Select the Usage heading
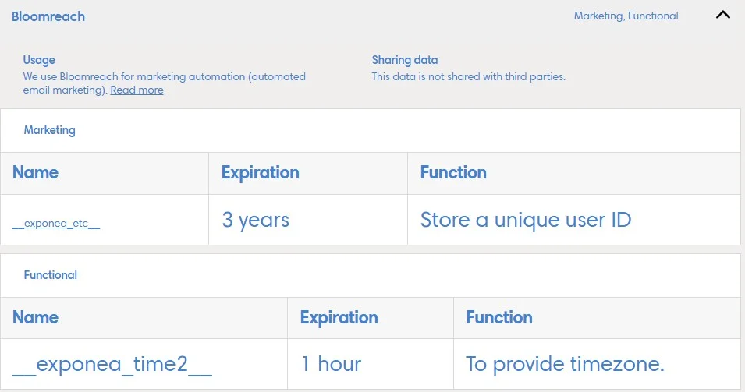Image resolution: width=745 pixels, height=392 pixels. [x=39, y=60]
